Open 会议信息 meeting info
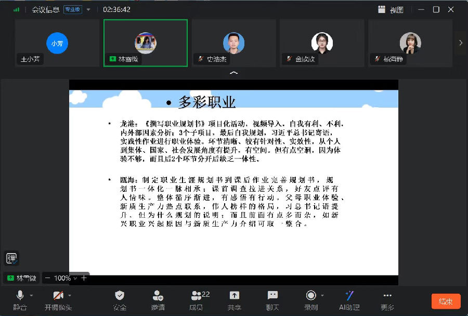The image size is (468, 316). click(46, 9)
